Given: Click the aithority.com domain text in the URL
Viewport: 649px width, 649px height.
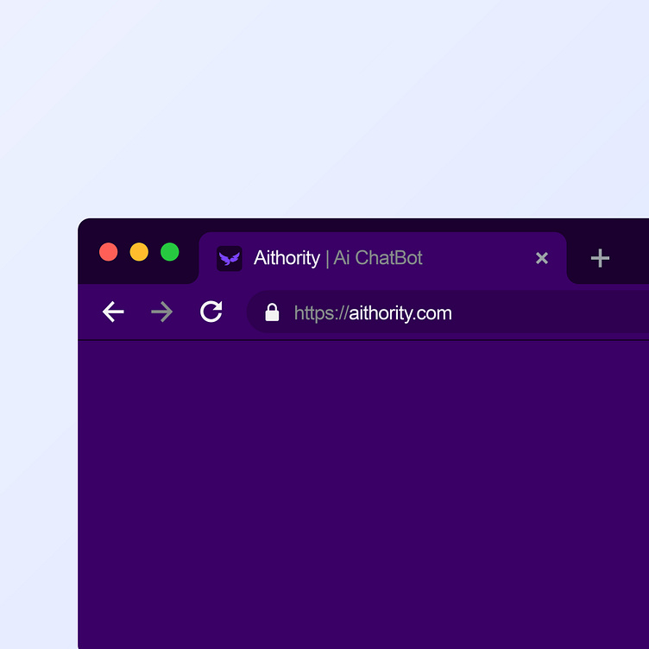Looking at the screenshot, I should [x=400, y=313].
